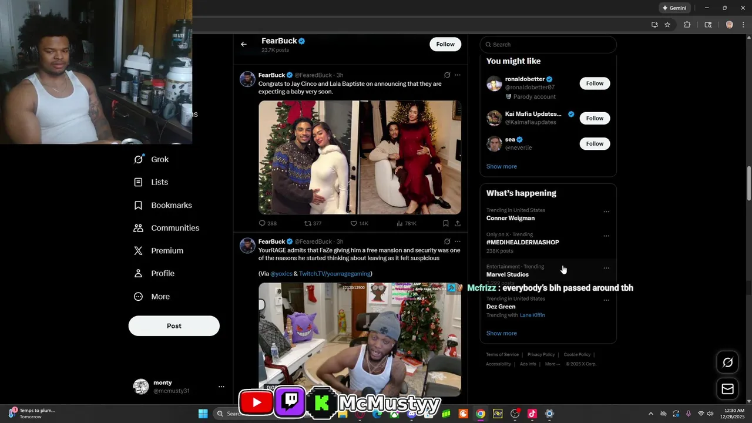Reply to the Jay Cinco baby post
Image resolution: width=752 pixels, height=423 pixels.
[x=268, y=223]
